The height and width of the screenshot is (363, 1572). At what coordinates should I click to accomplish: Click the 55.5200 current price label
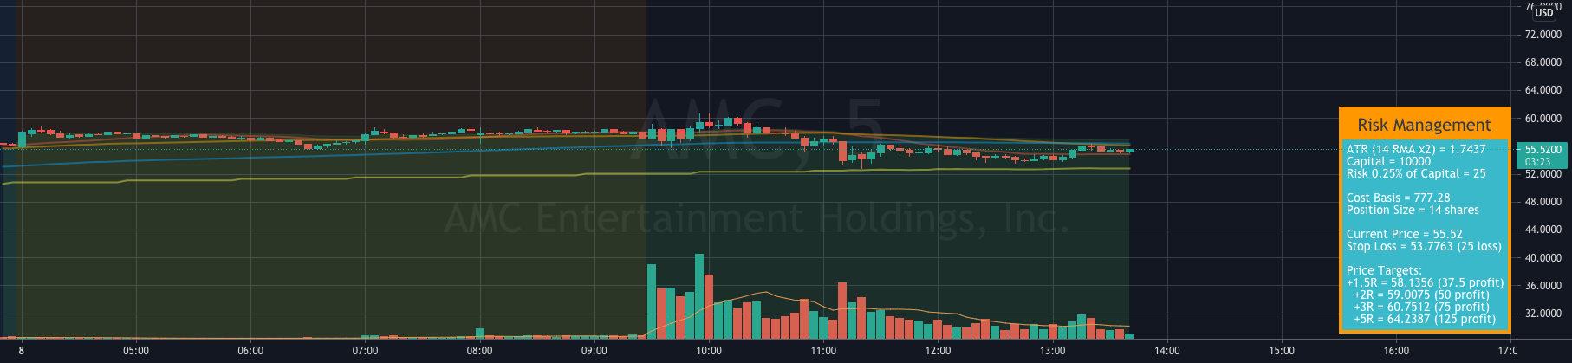point(1543,150)
